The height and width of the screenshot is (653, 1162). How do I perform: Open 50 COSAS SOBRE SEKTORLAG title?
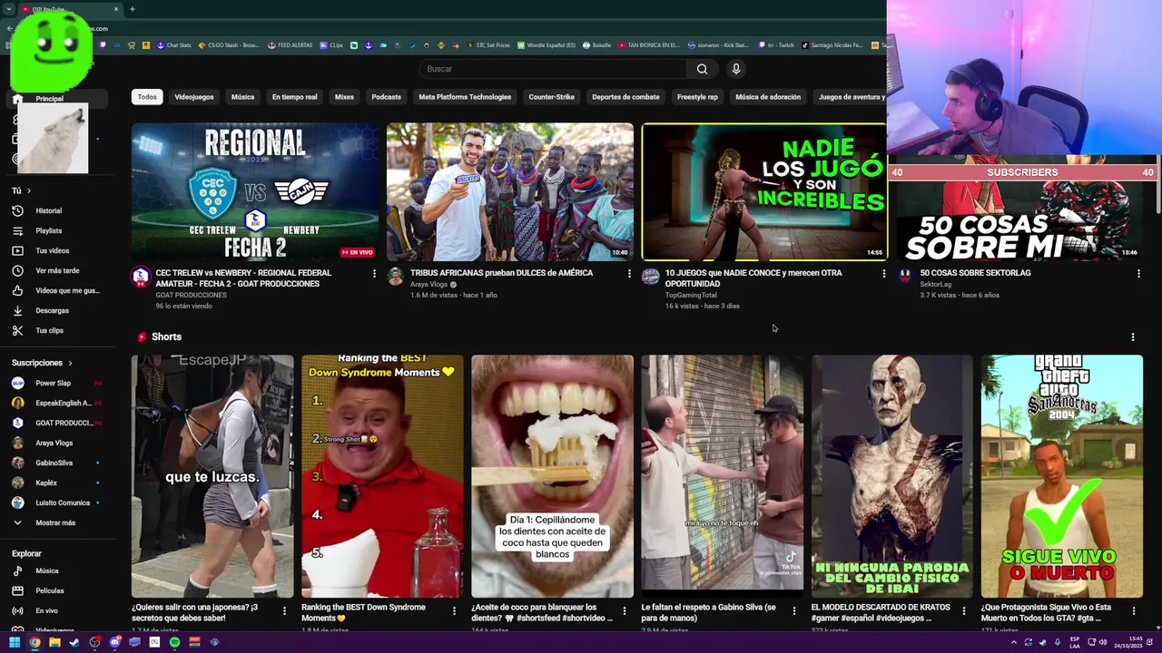tap(975, 273)
